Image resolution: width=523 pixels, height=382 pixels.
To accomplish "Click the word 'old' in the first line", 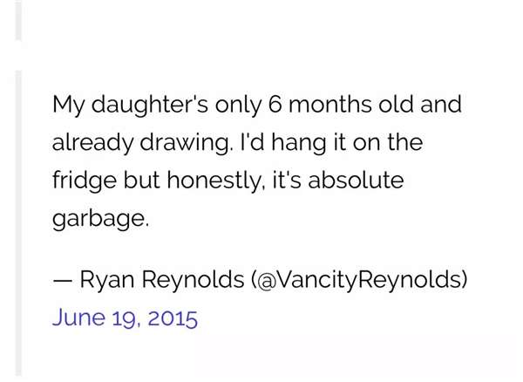I will [x=396, y=104].
